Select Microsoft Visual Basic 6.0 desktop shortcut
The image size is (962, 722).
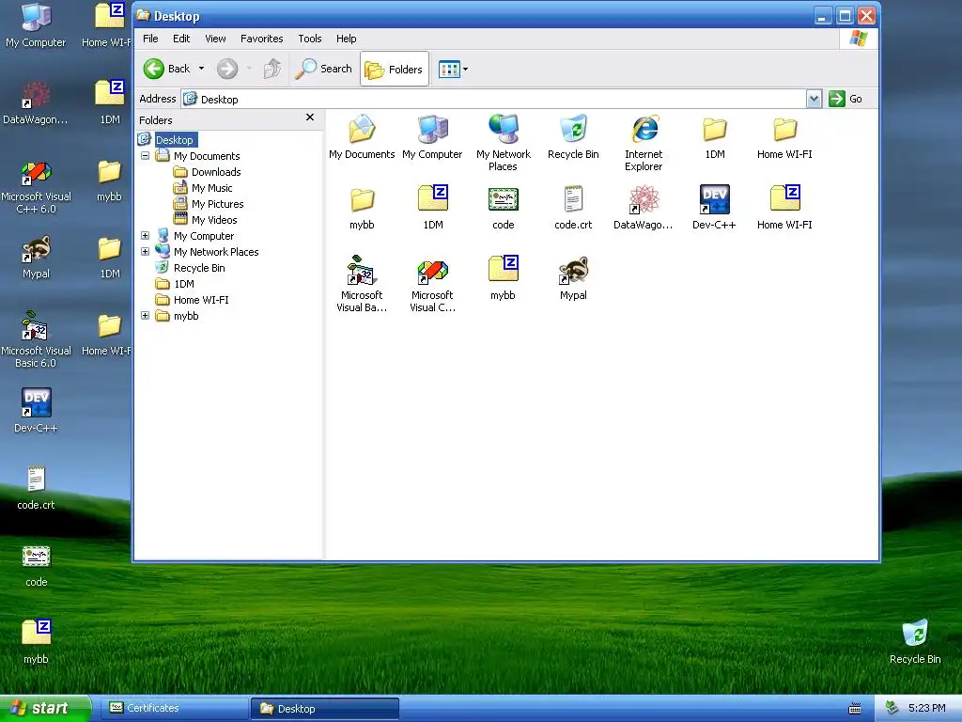pos(36,338)
